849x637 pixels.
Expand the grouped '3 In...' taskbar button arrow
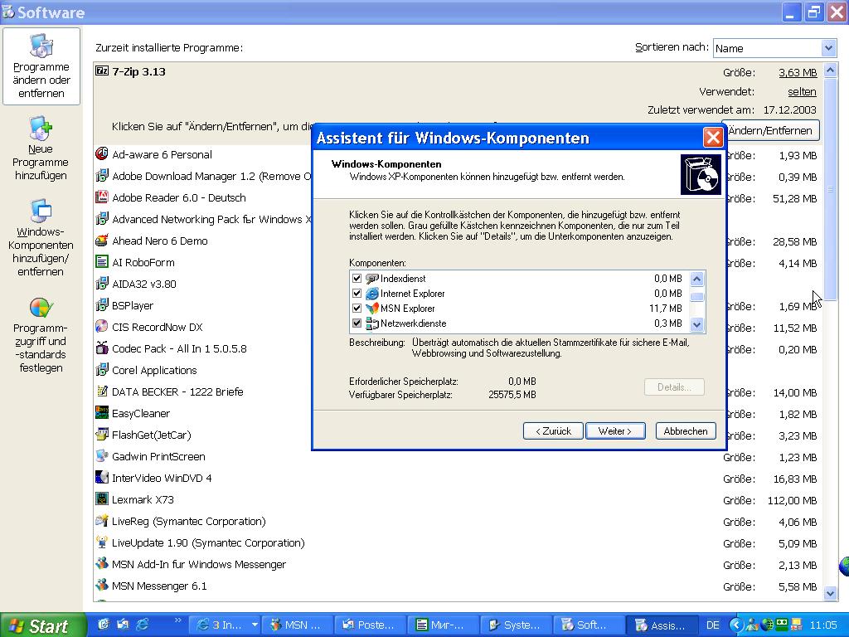pyautogui.click(x=254, y=625)
